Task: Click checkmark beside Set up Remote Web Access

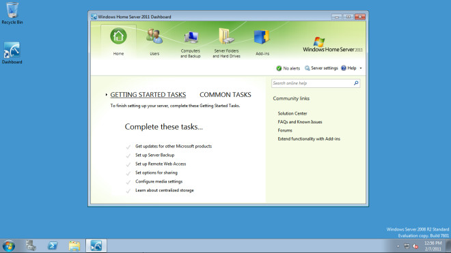Action: tap(128, 164)
